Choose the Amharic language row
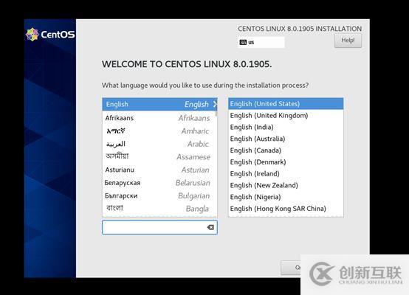409x295 pixels. [x=159, y=131]
